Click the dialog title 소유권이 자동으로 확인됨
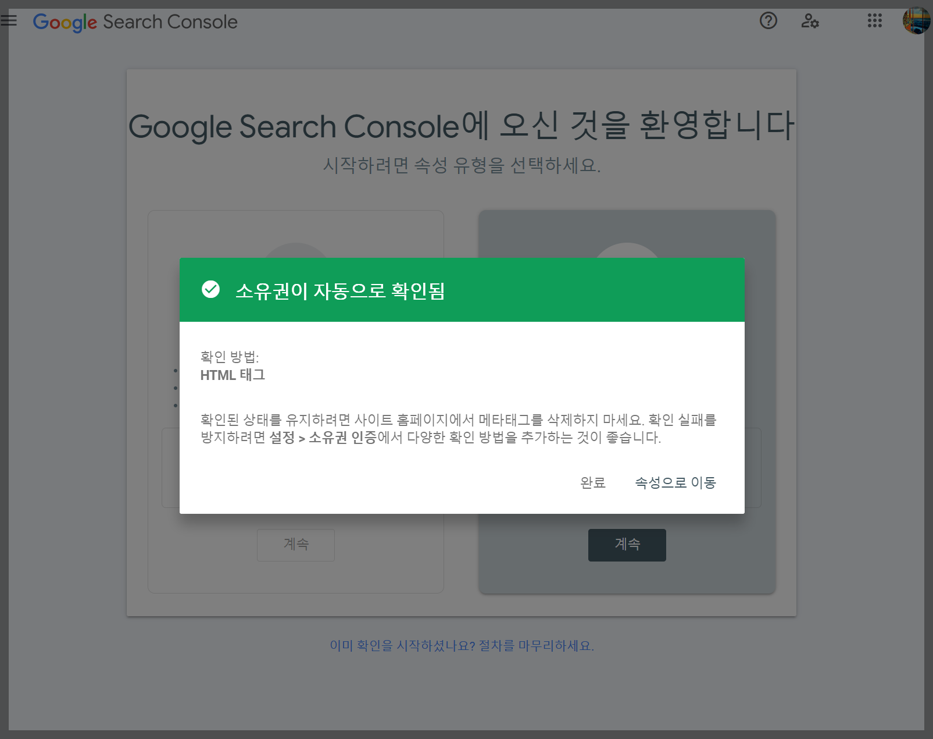 tap(340, 290)
